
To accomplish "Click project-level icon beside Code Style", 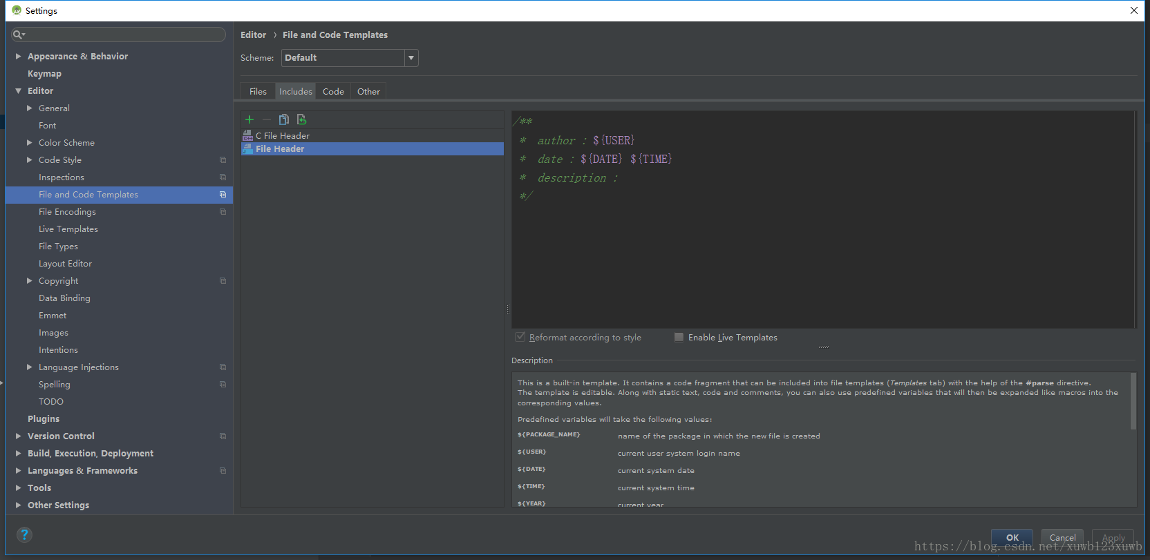I will [x=223, y=160].
